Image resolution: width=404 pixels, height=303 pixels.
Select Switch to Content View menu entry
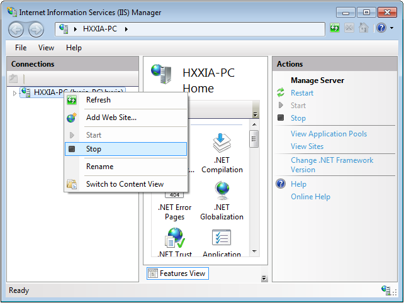tap(125, 184)
